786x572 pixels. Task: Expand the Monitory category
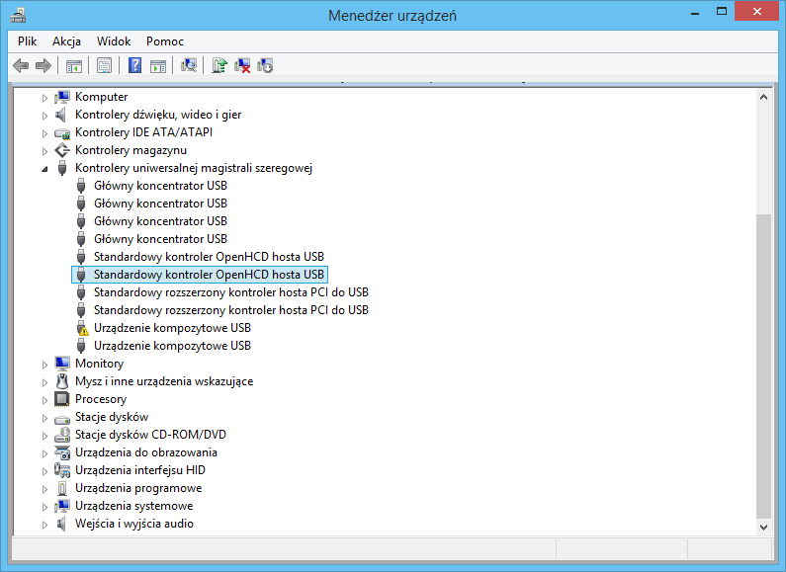[44, 365]
